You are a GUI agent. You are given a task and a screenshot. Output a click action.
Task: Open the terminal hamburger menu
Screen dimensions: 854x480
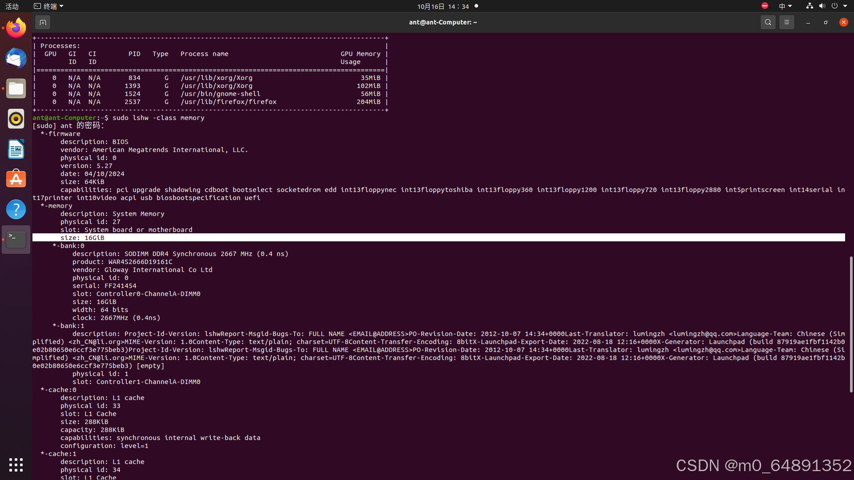[x=786, y=22]
